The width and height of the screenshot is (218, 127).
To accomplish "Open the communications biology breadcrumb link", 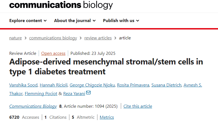I will pos(53,38).
